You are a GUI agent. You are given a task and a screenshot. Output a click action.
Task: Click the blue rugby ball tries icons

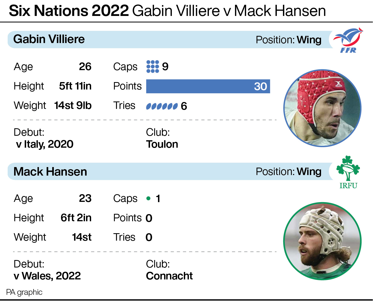[162, 106]
